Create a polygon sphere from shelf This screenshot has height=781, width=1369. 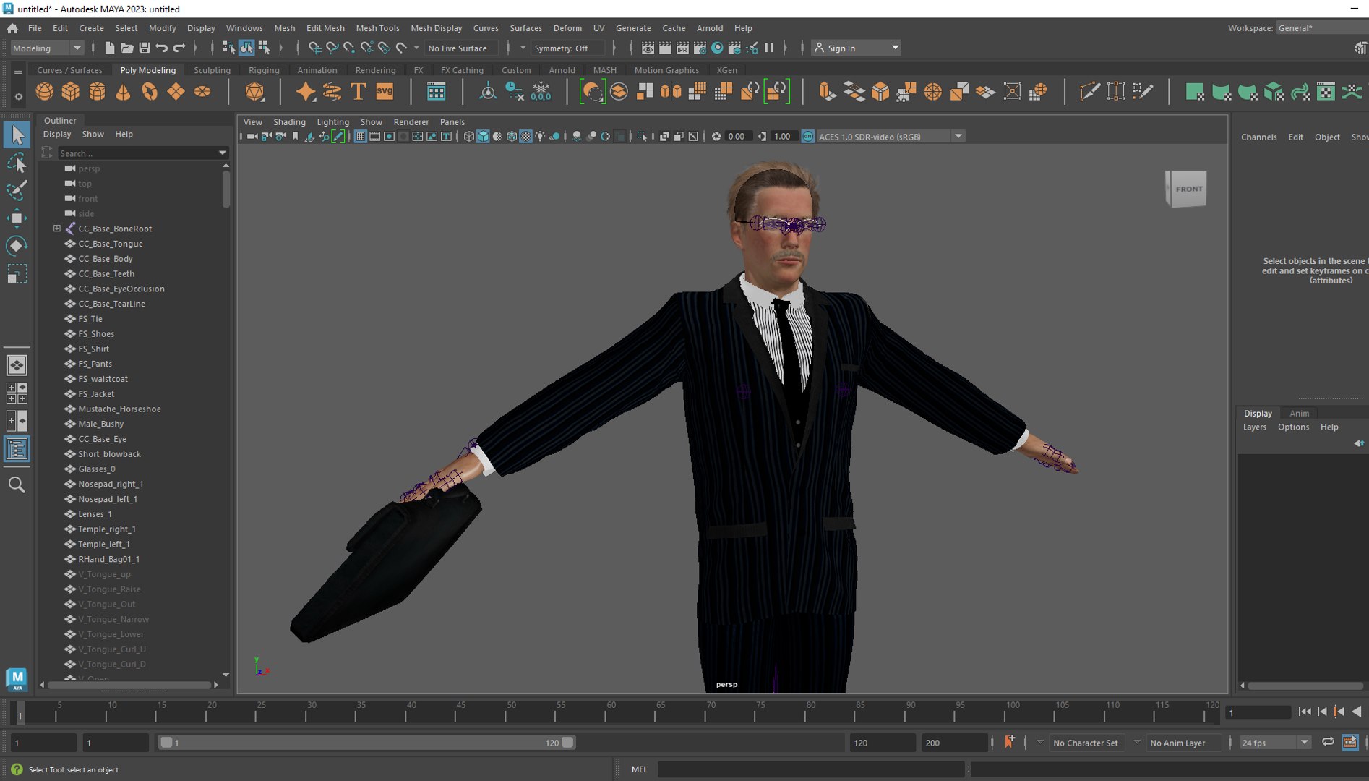click(45, 92)
